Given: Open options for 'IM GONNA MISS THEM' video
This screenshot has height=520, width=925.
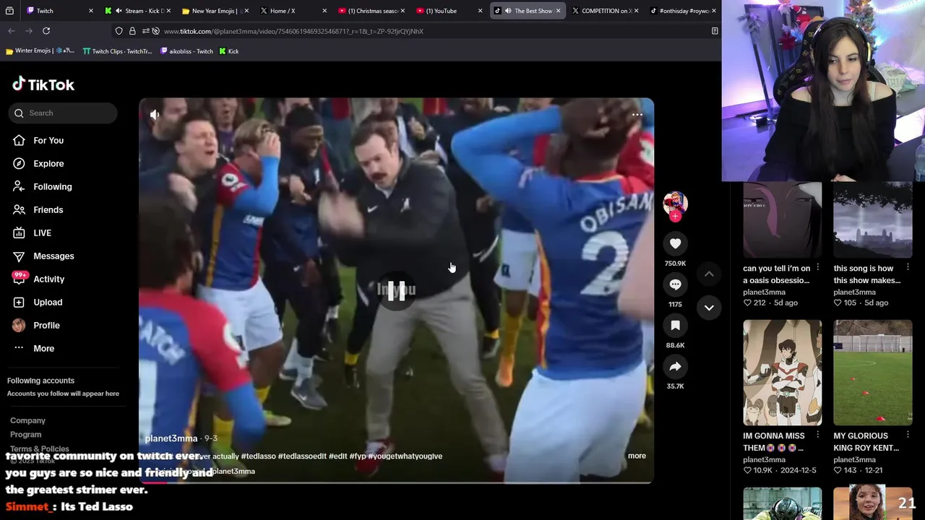Looking at the screenshot, I should 817,435.
